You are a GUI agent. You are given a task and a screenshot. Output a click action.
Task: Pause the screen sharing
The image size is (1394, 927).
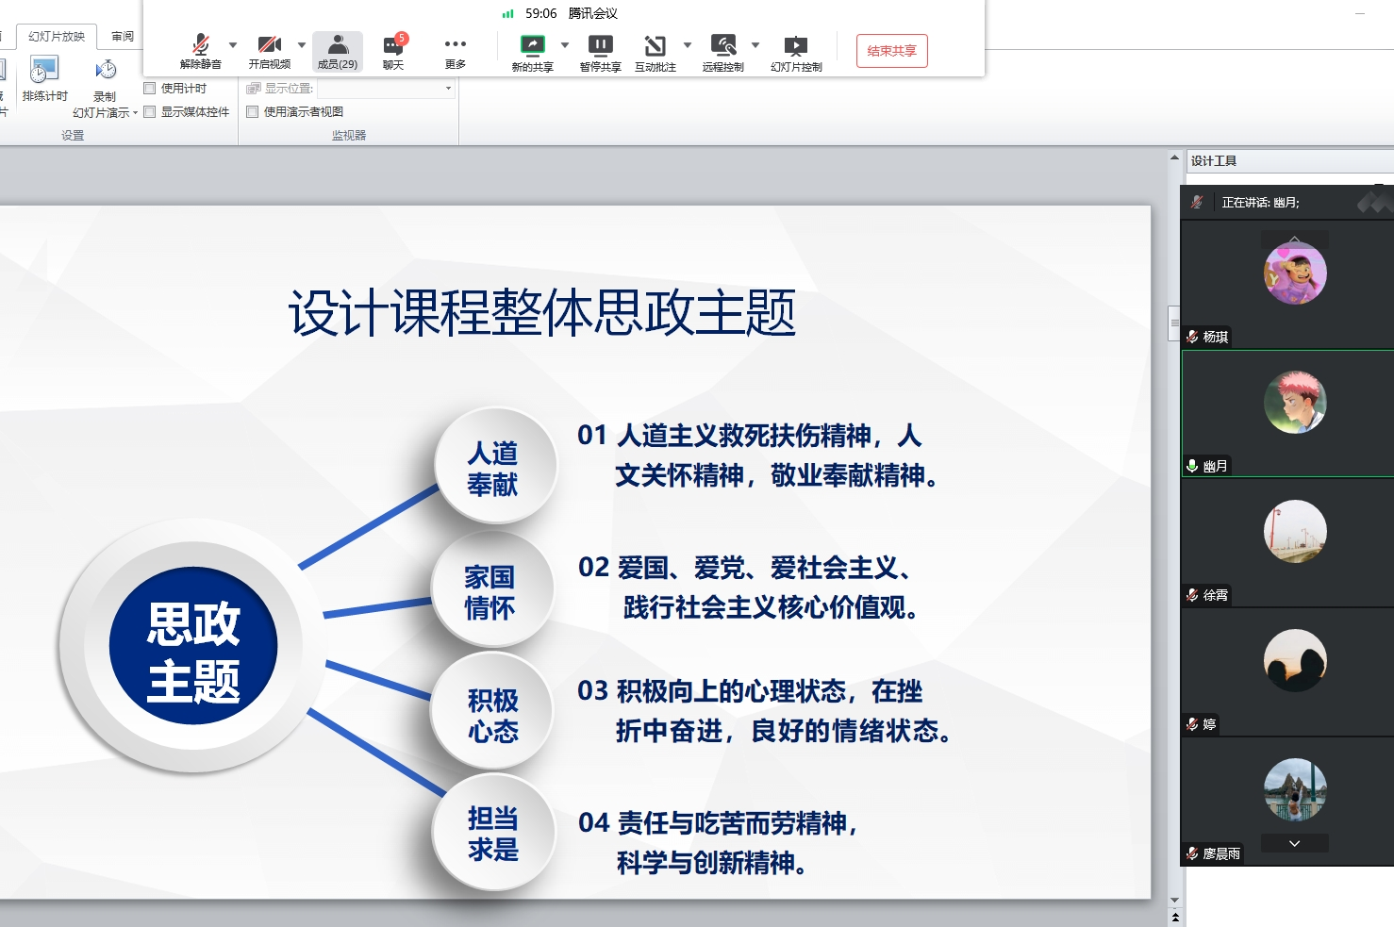600,51
